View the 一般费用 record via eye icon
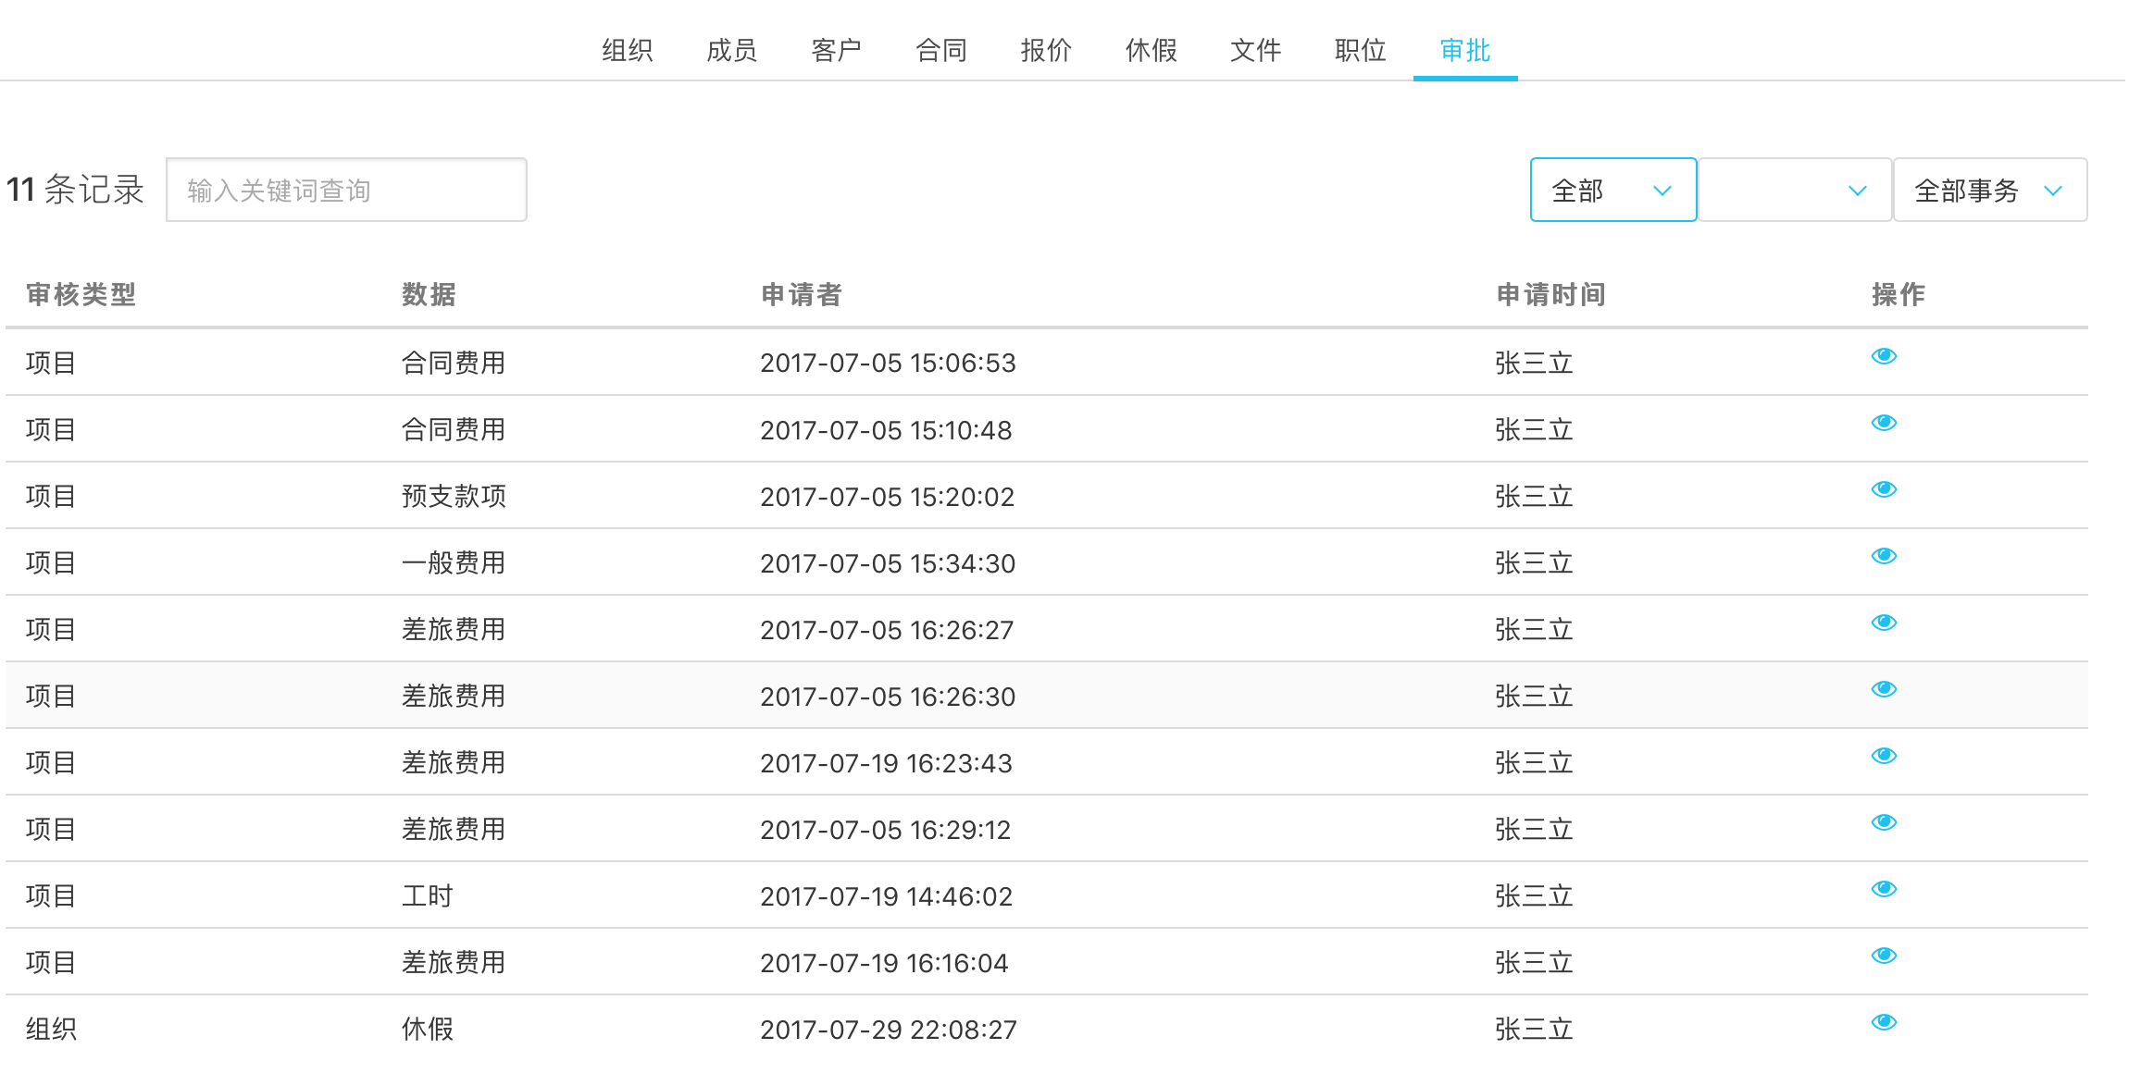This screenshot has width=2129, height=1086. coord(1884,556)
